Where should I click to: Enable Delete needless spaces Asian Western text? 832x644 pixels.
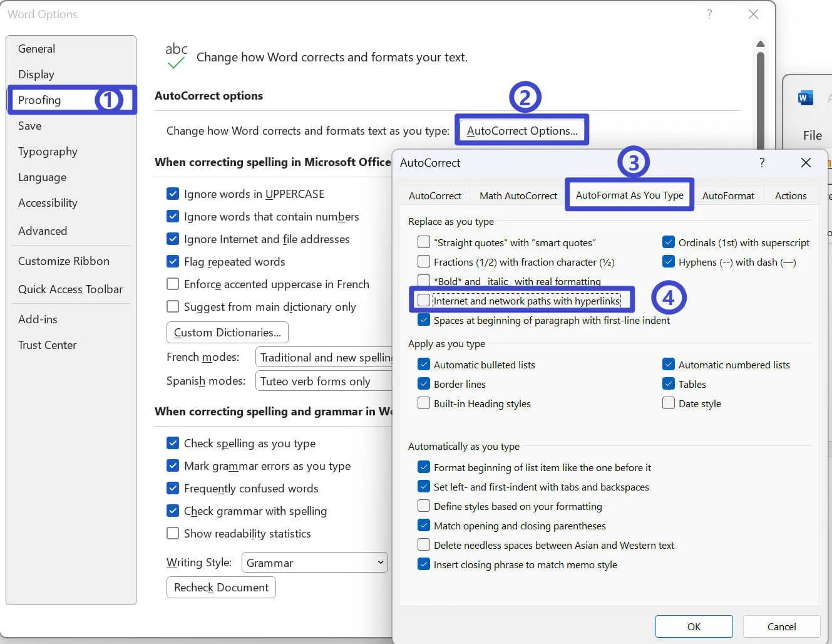coord(424,544)
